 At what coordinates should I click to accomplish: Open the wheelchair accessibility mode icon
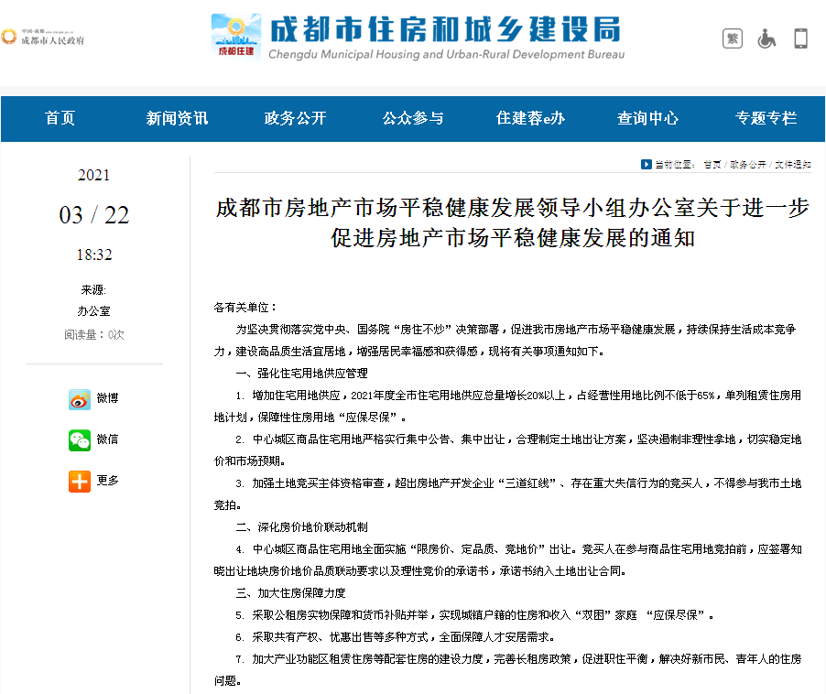click(766, 38)
